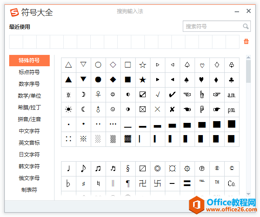Switch to the 数字序号 category

point(29,84)
